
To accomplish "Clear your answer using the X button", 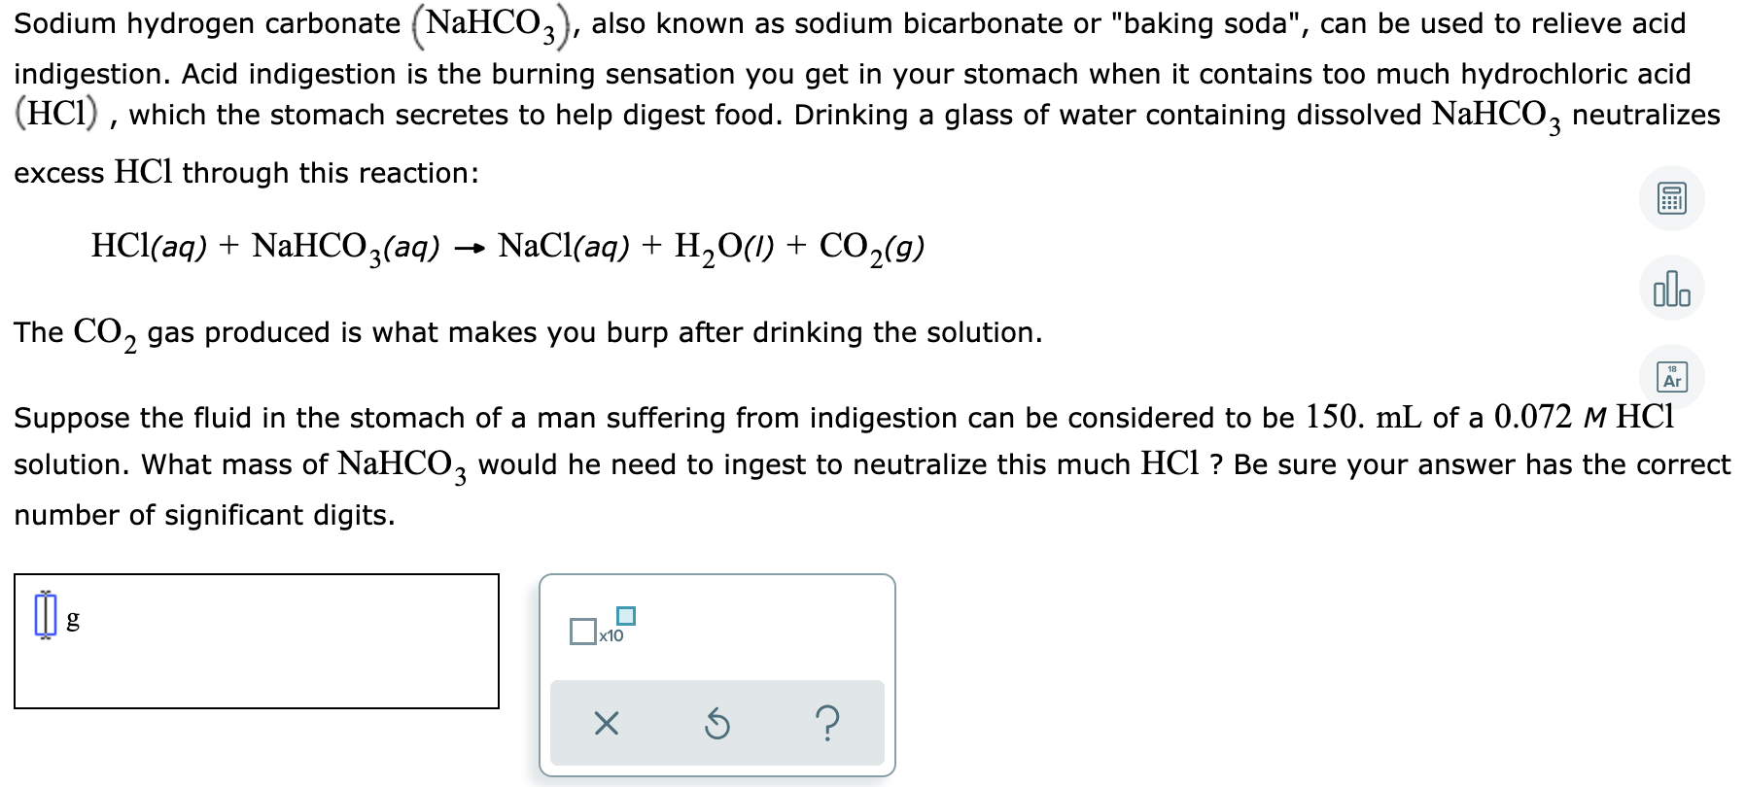I will [607, 723].
